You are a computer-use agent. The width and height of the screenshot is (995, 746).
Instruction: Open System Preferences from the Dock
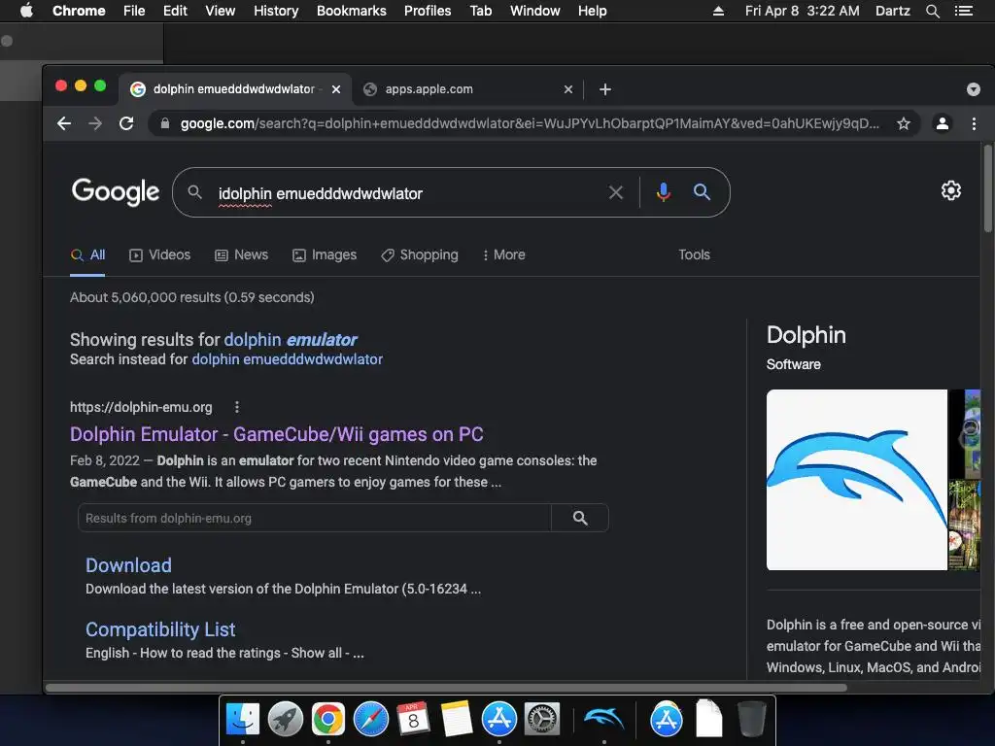point(542,719)
